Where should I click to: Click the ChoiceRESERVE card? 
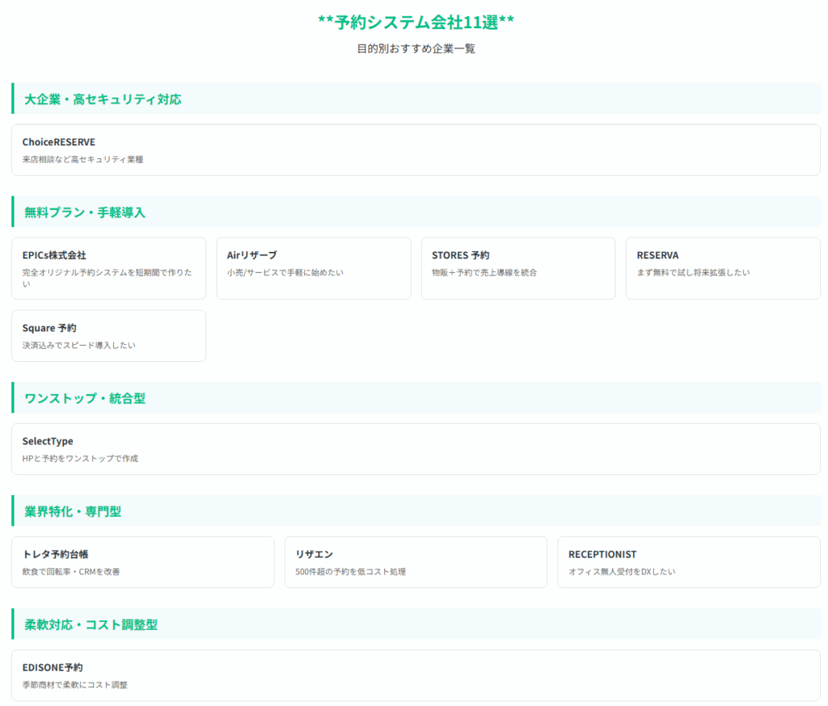pyautogui.click(x=416, y=150)
